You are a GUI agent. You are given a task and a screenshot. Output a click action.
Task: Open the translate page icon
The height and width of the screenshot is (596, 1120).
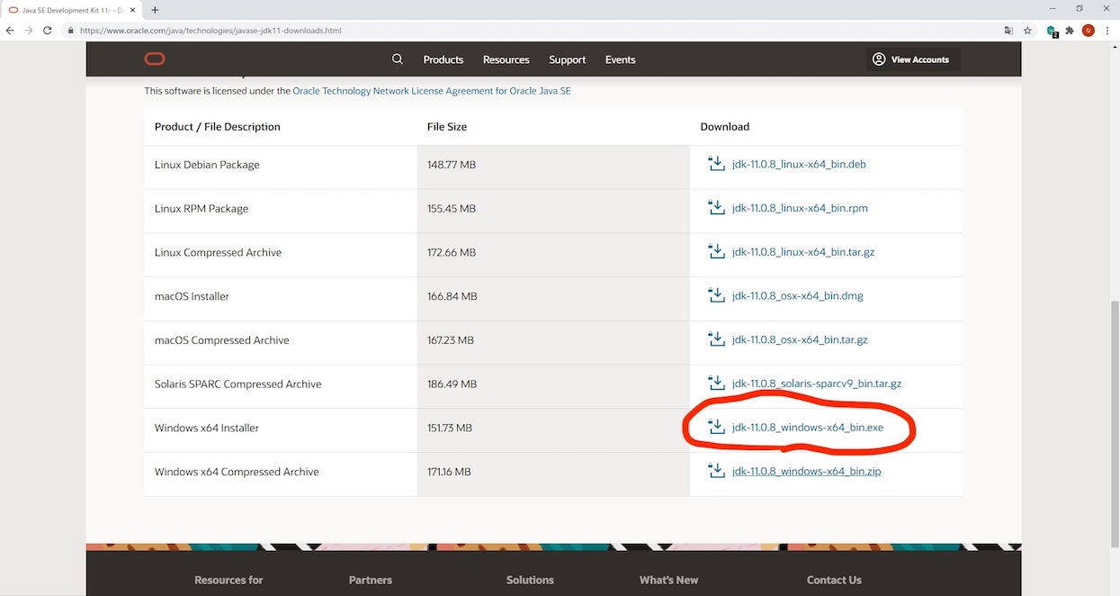pos(1008,30)
